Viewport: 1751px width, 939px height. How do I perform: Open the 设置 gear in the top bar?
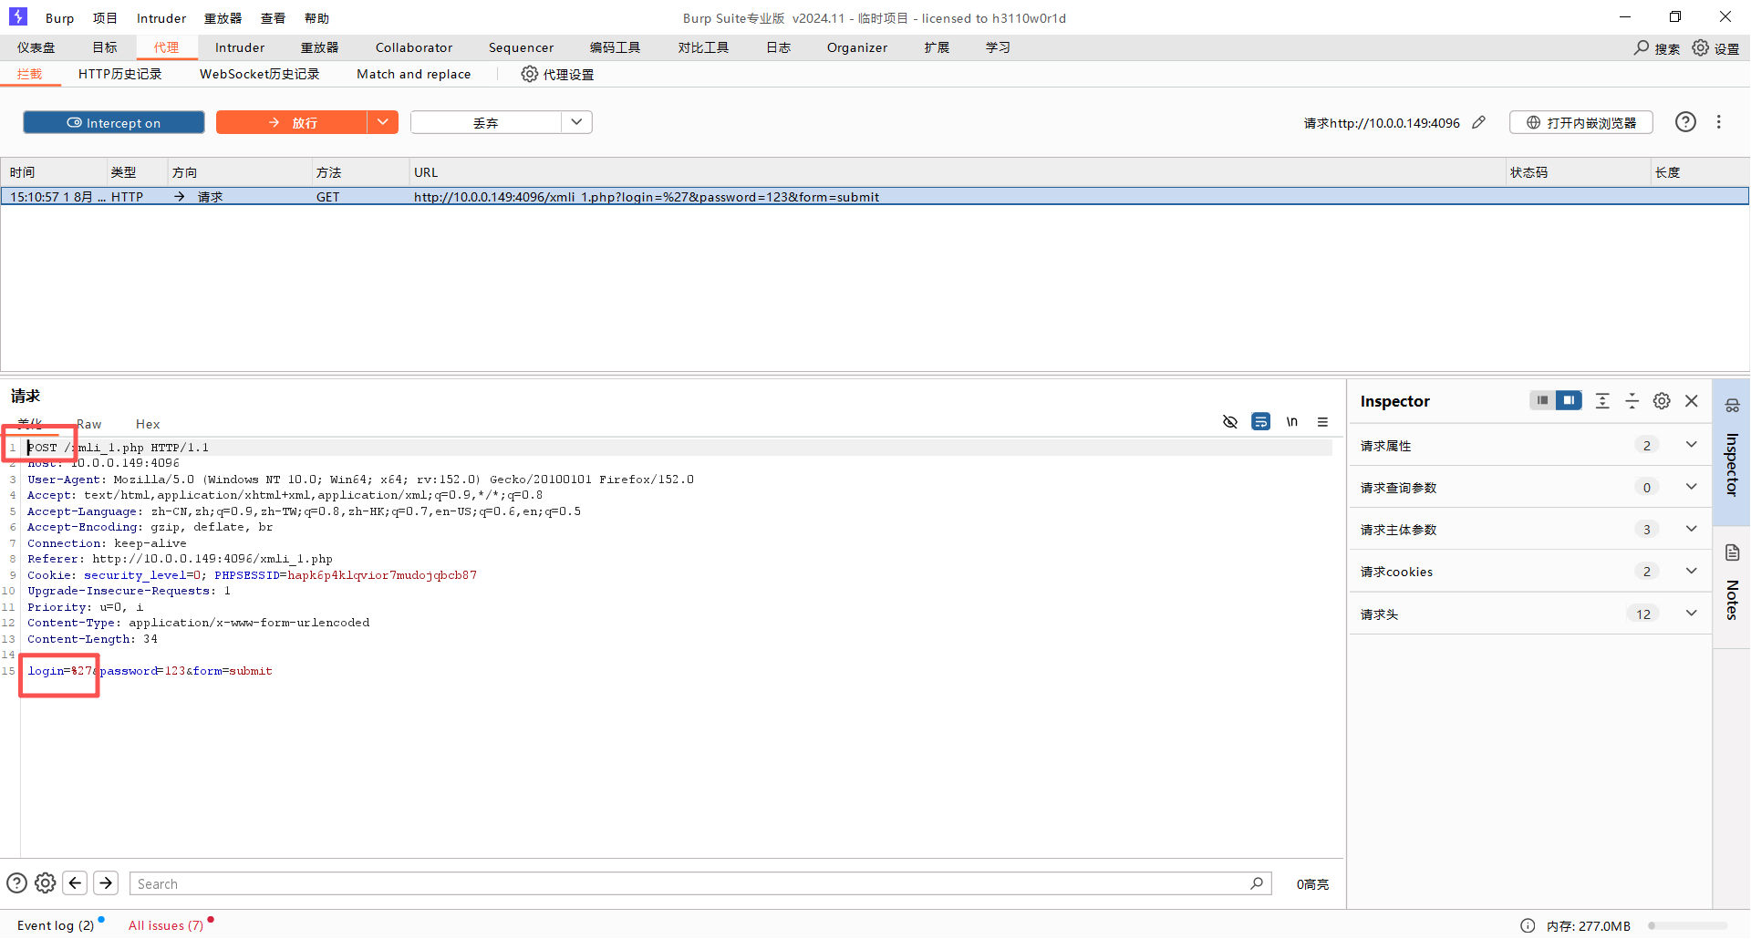[1701, 47]
